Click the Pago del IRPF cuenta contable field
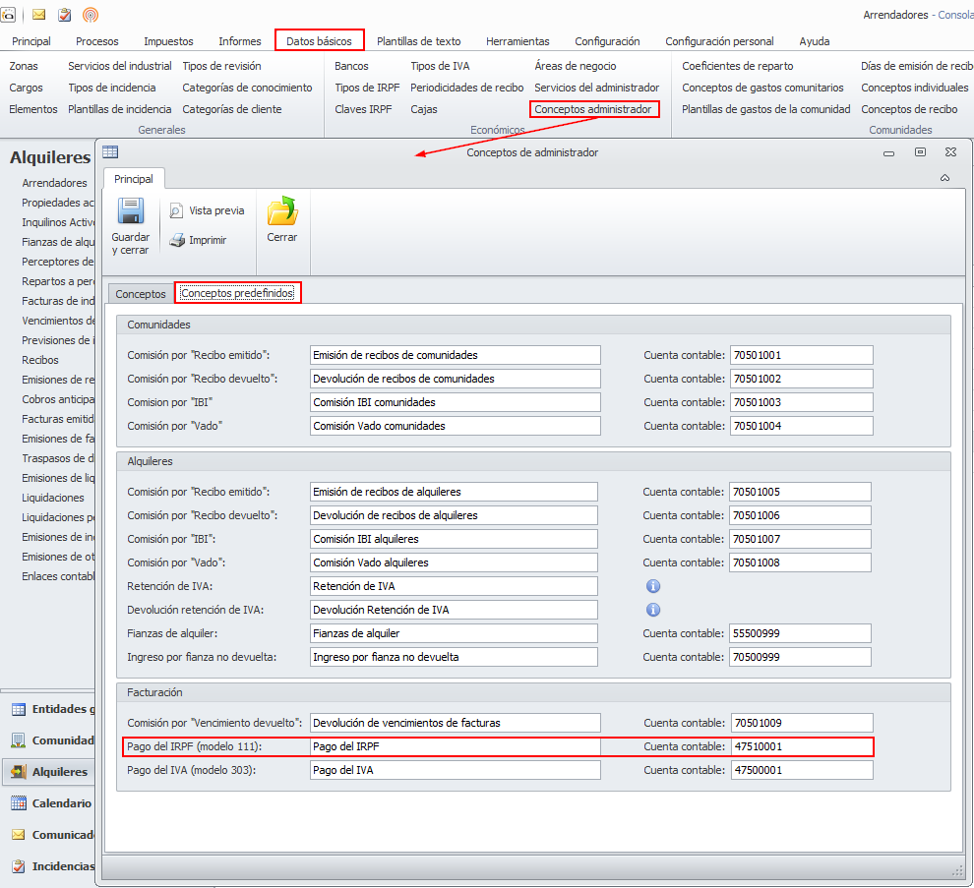This screenshot has height=888, width=974. [x=801, y=747]
